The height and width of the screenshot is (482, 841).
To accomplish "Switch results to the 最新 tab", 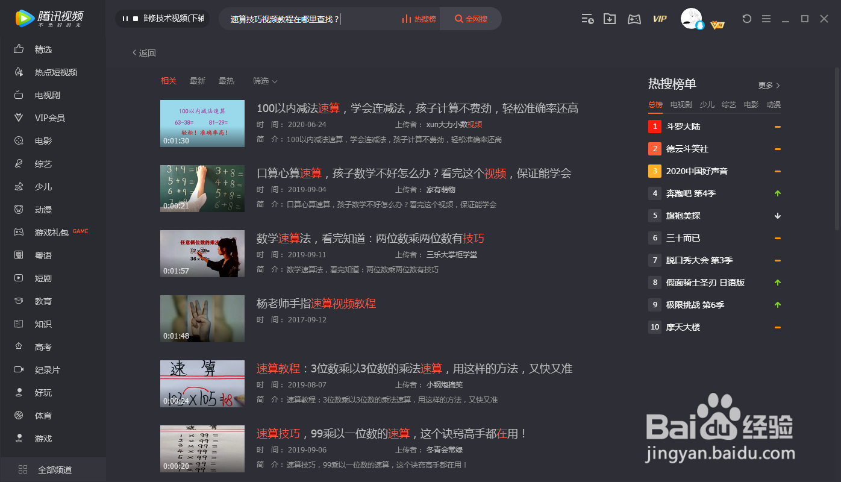I will pos(198,80).
